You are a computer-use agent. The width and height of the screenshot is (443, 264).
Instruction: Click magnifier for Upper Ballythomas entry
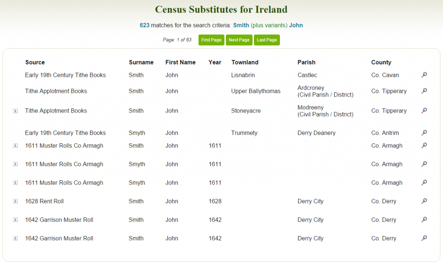424,91
